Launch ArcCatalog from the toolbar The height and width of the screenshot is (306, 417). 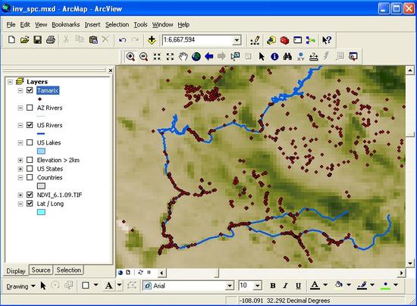(x=271, y=40)
